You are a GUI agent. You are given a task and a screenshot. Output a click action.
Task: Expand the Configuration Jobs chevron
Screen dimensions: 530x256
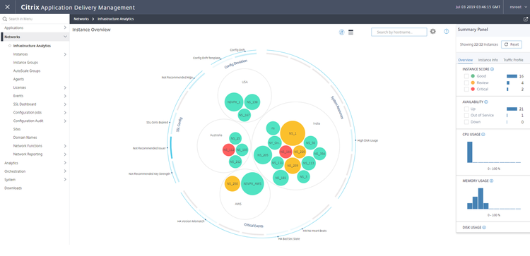pyautogui.click(x=65, y=113)
